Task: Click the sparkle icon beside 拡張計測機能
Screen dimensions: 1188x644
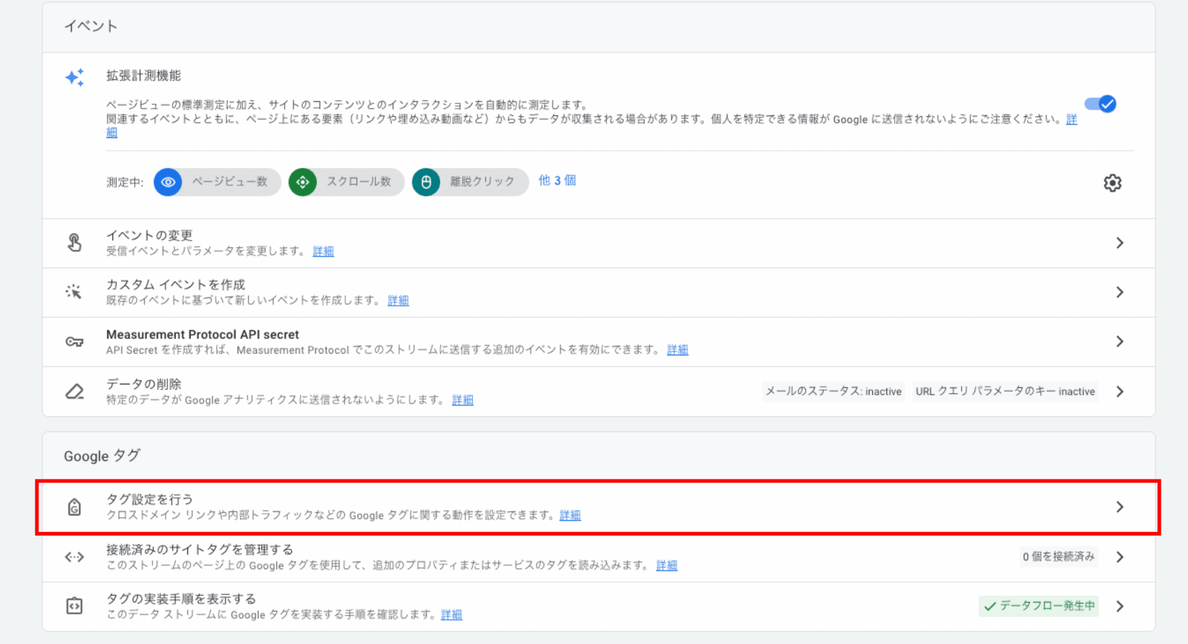Action: (74, 77)
